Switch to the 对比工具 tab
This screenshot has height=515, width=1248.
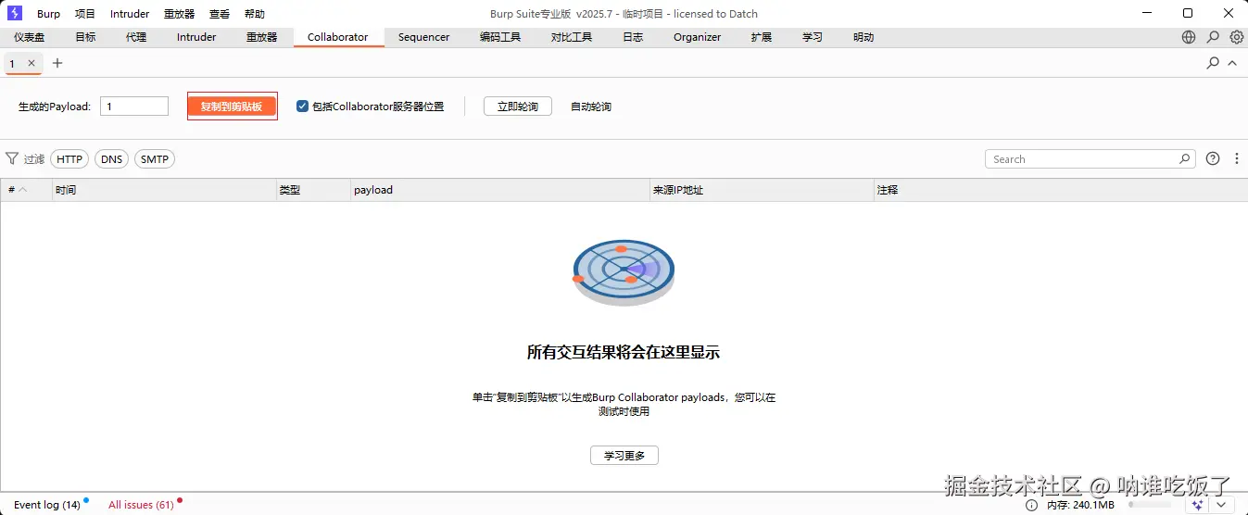[x=572, y=37]
